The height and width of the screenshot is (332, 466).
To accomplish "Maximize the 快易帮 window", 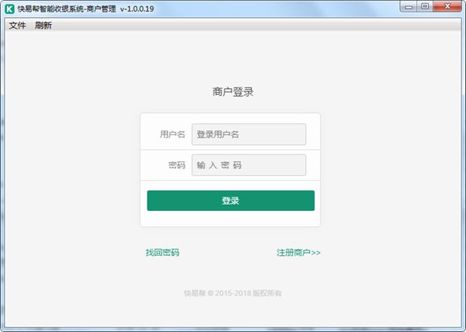I will click(425, 6).
